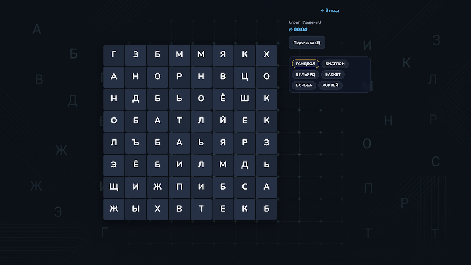Select the ХОККЕЙ word chip
Screen dimensions: 471x265
click(330, 85)
